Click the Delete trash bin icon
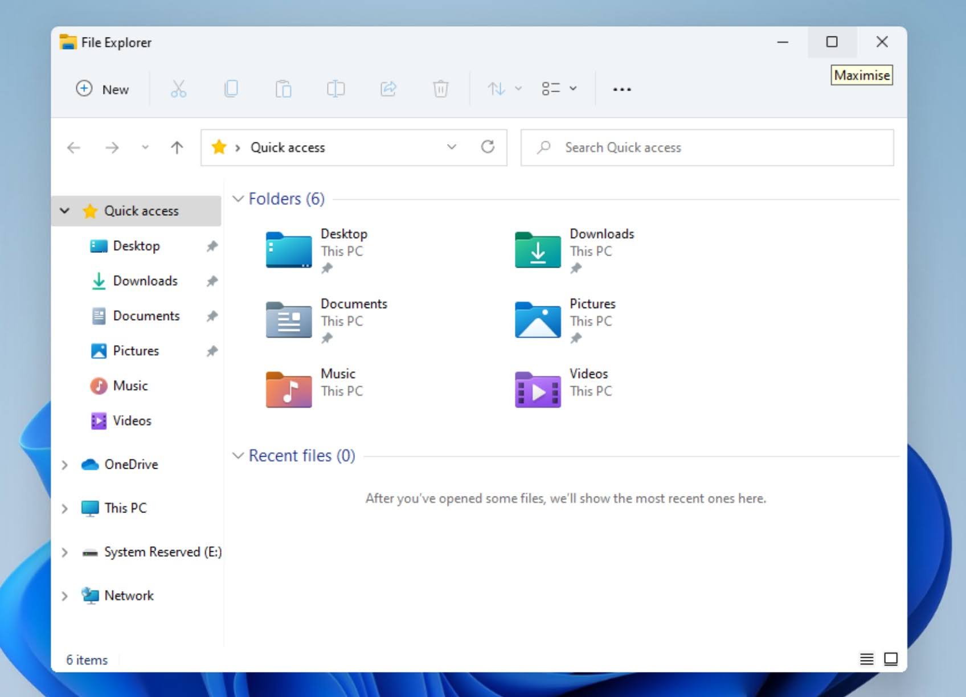The width and height of the screenshot is (966, 697). click(x=440, y=89)
